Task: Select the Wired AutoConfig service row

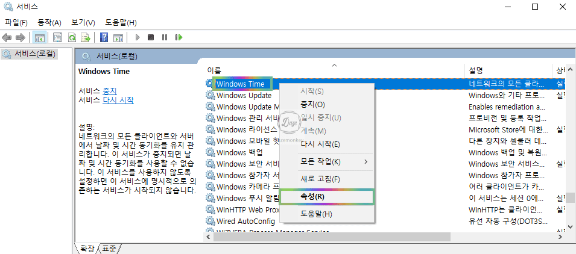Action: (385, 221)
